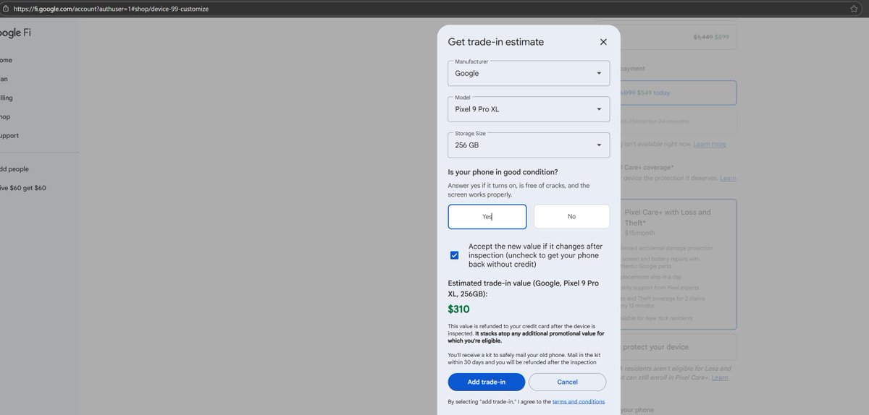Select No for good phone condition
The width and height of the screenshot is (869, 415).
pos(571,216)
